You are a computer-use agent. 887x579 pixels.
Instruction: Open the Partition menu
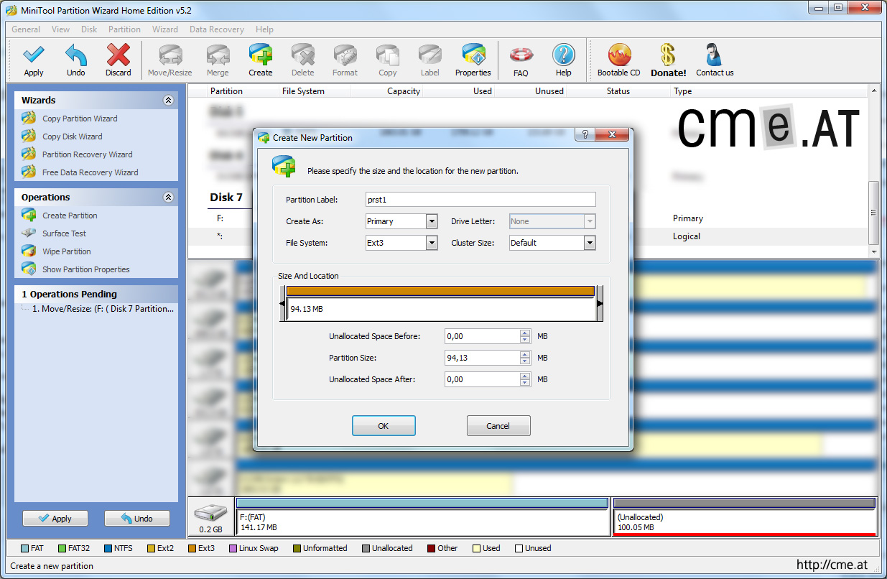pyautogui.click(x=124, y=29)
